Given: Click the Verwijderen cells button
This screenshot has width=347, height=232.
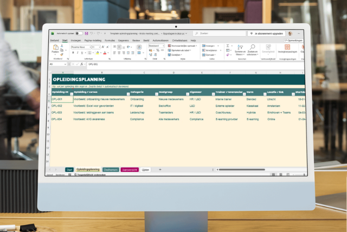Looking at the screenshot, I should [x=211, y=50].
